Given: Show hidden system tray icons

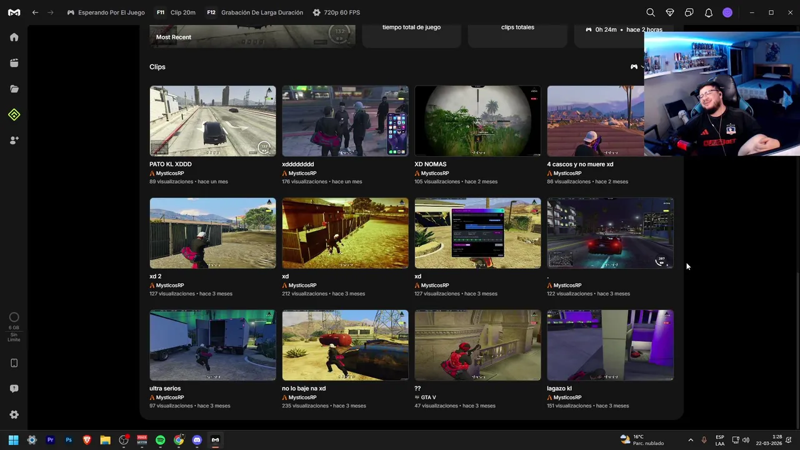Looking at the screenshot, I should (691, 440).
